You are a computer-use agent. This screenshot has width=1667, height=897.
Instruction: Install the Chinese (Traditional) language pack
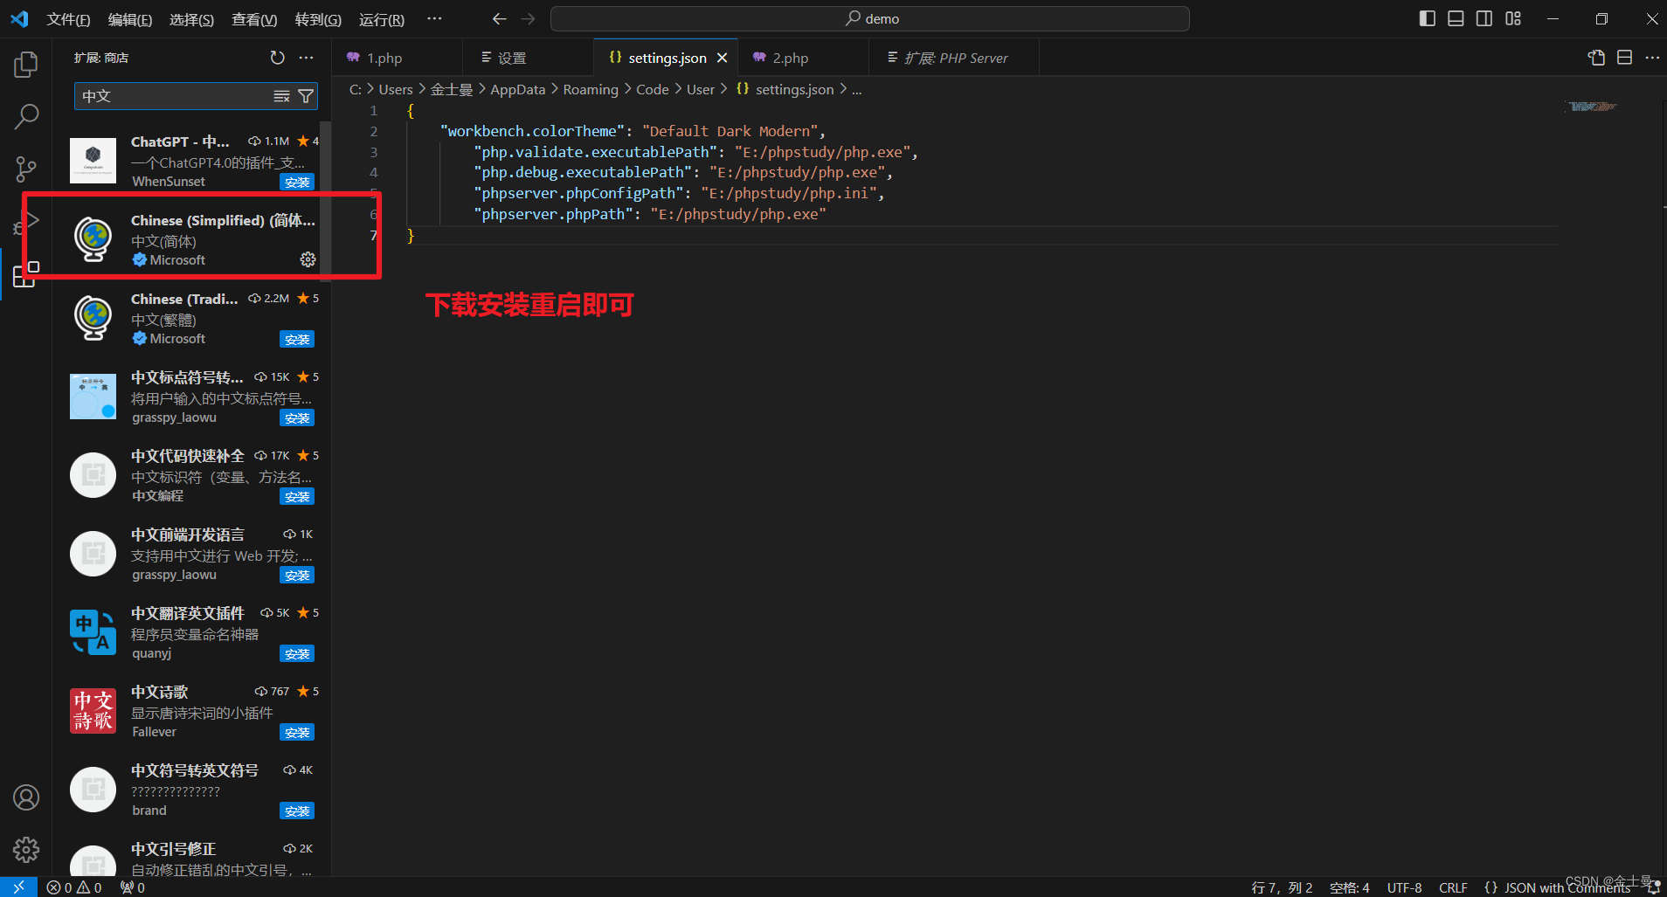coord(297,340)
